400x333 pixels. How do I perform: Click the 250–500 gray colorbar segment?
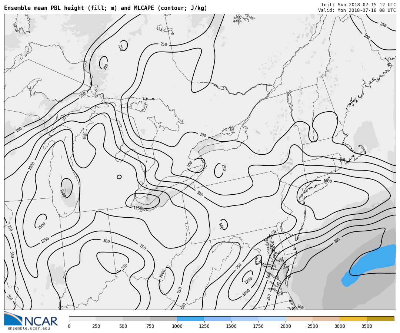109,319
